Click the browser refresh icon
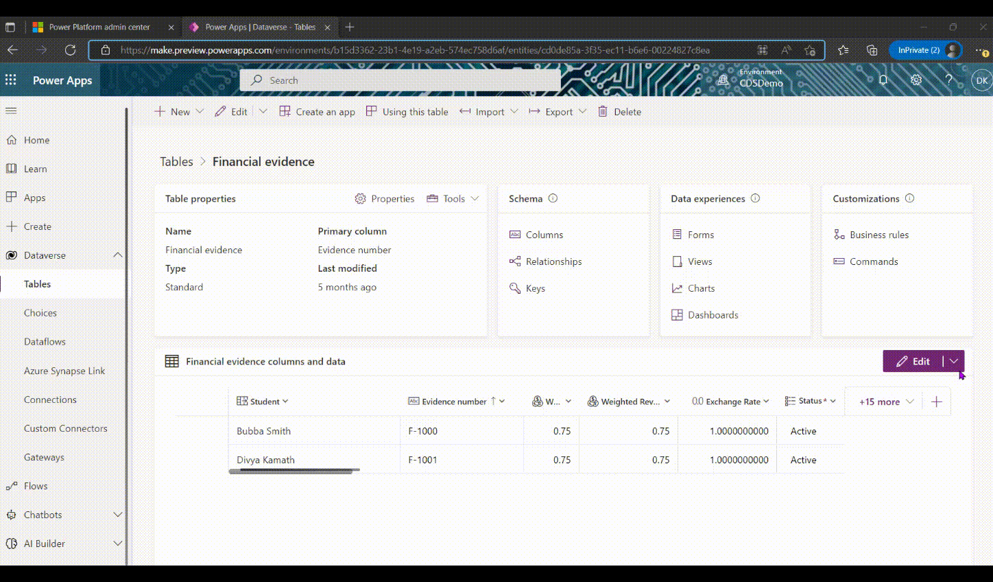Image resolution: width=993 pixels, height=582 pixels. (70, 49)
